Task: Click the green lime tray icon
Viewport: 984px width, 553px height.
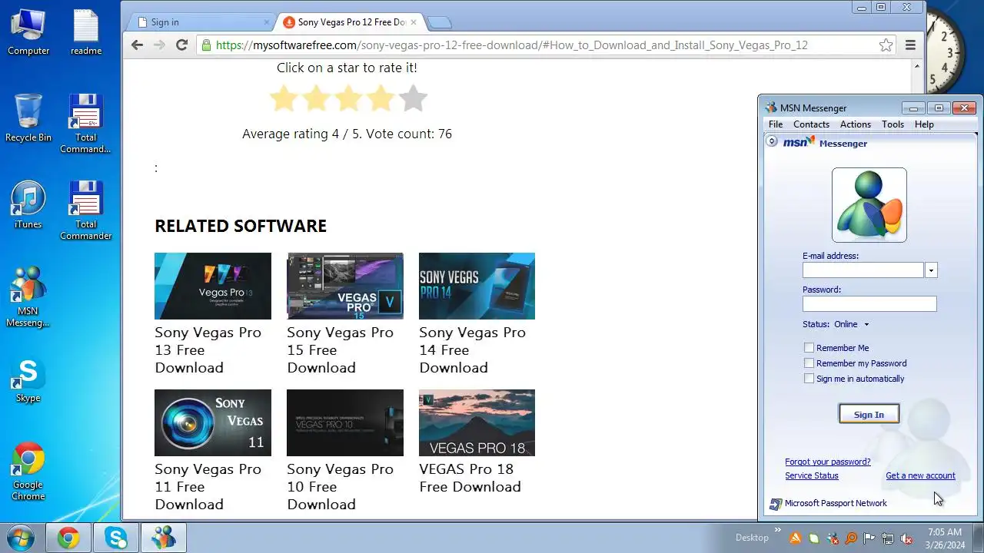Action: (814, 538)
